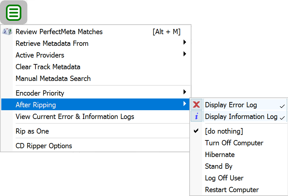The height and width of the screenshot is (196, 288).
Task: Expand Retrieve Metadata From submenu arrow
Action: point(185,42)
